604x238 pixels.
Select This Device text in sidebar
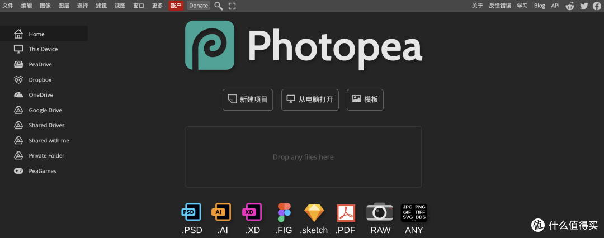tap(43, 49)
